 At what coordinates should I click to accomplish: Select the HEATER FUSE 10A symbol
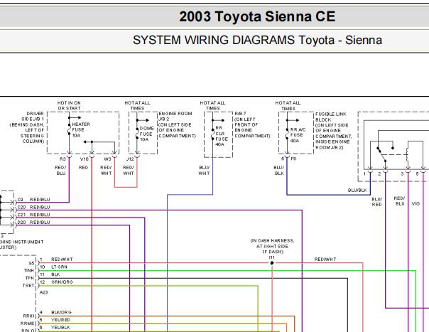click(69, 130)
